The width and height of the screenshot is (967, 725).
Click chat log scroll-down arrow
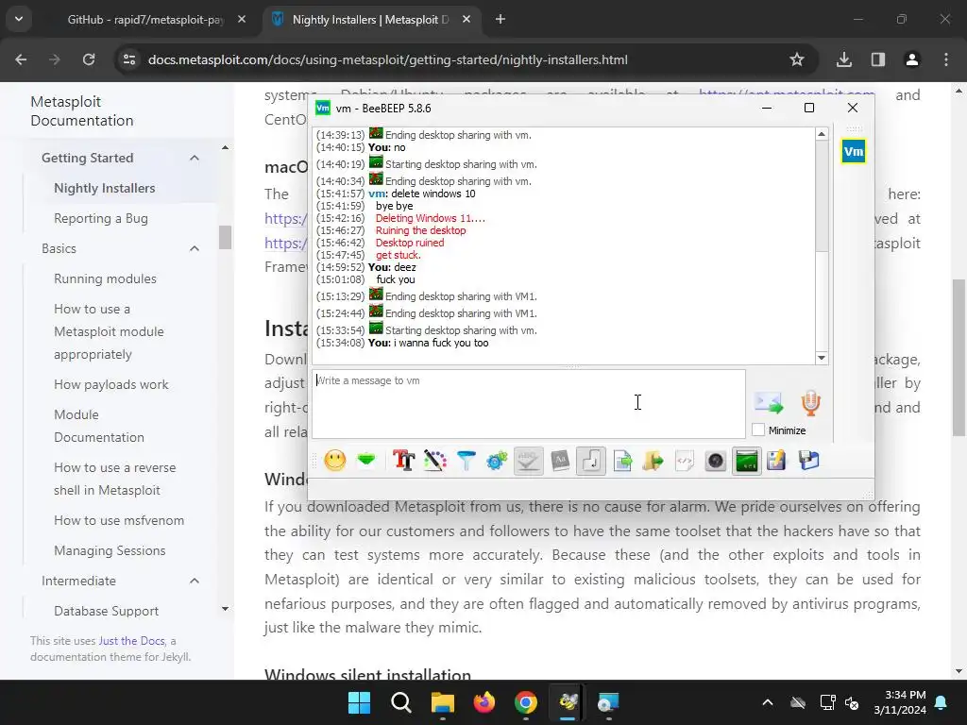point(822,358)
